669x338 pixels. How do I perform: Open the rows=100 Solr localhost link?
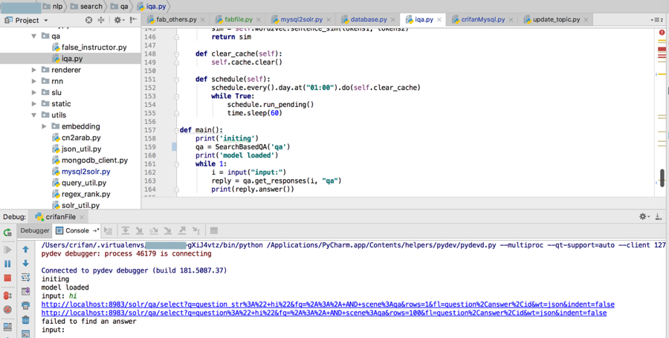pos(324,313)
